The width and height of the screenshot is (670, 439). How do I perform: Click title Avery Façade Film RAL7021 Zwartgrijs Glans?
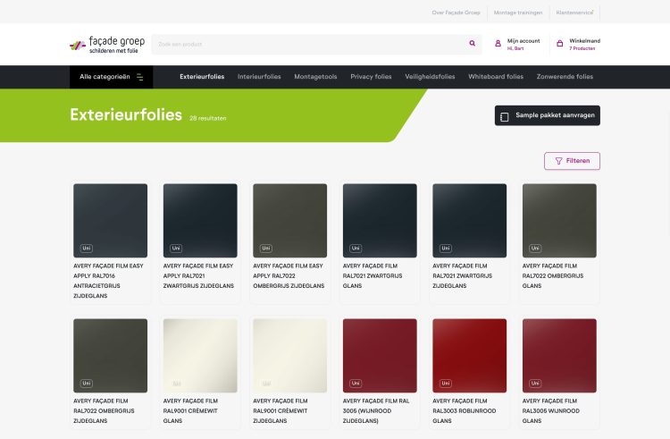tap(373, 275)
